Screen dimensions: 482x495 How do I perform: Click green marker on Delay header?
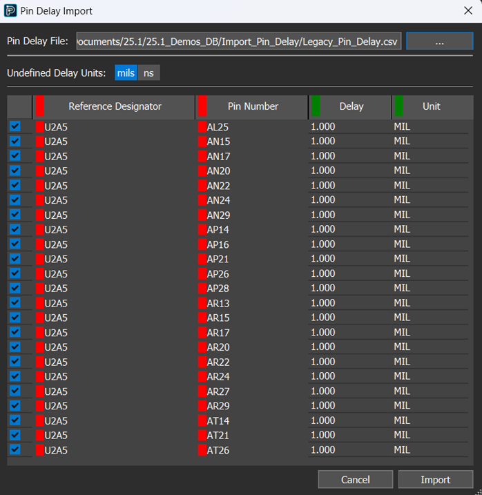click(316, 106)
